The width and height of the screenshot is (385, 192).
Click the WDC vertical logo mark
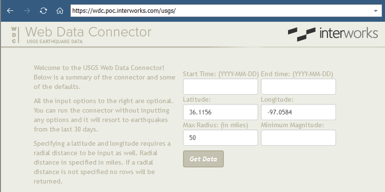pos(14,35)
